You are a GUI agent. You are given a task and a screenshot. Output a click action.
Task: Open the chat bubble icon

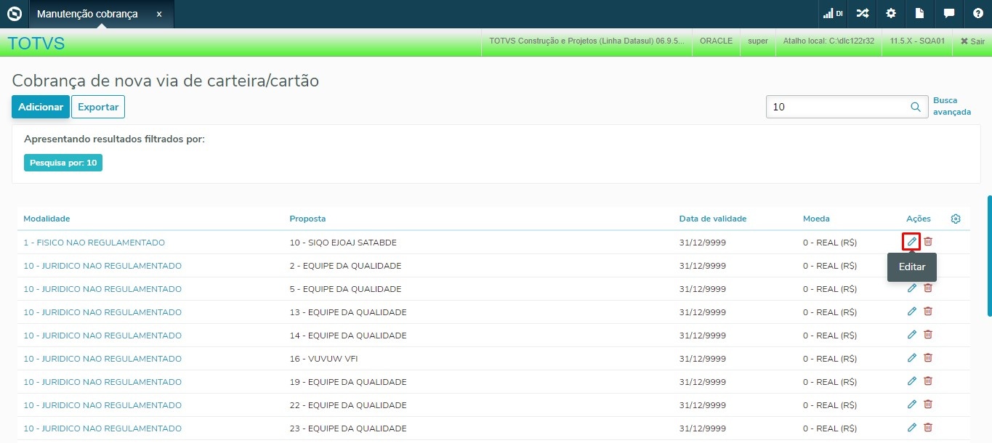949,14
